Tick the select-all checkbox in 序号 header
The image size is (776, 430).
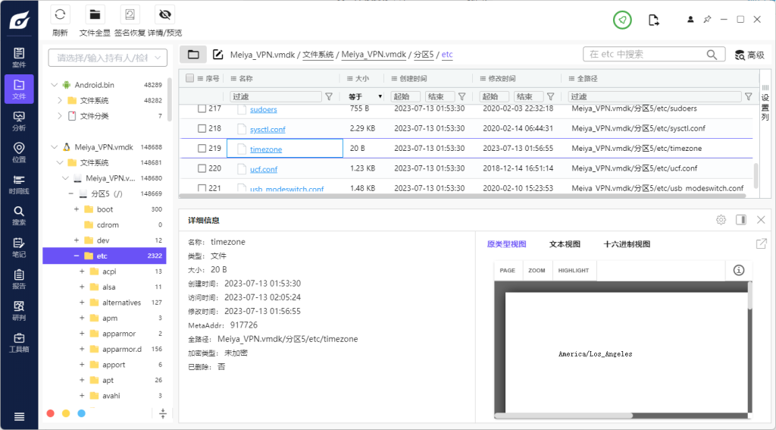pos(189,78)
